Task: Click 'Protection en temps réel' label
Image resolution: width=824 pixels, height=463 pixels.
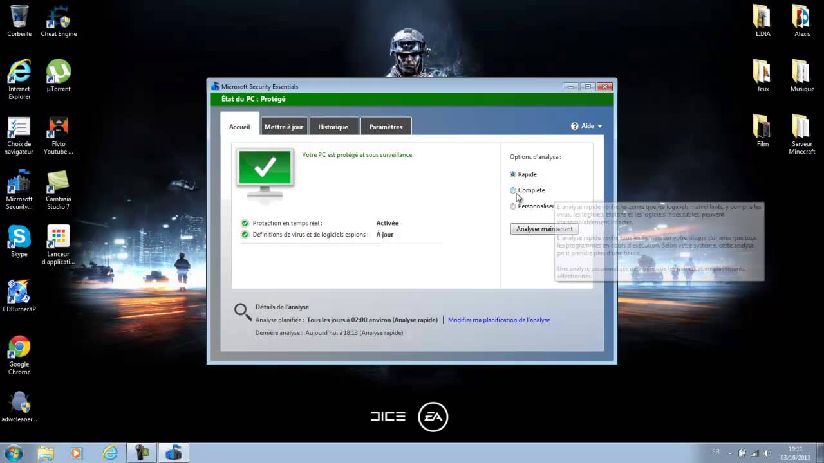Action: [287, 223]
